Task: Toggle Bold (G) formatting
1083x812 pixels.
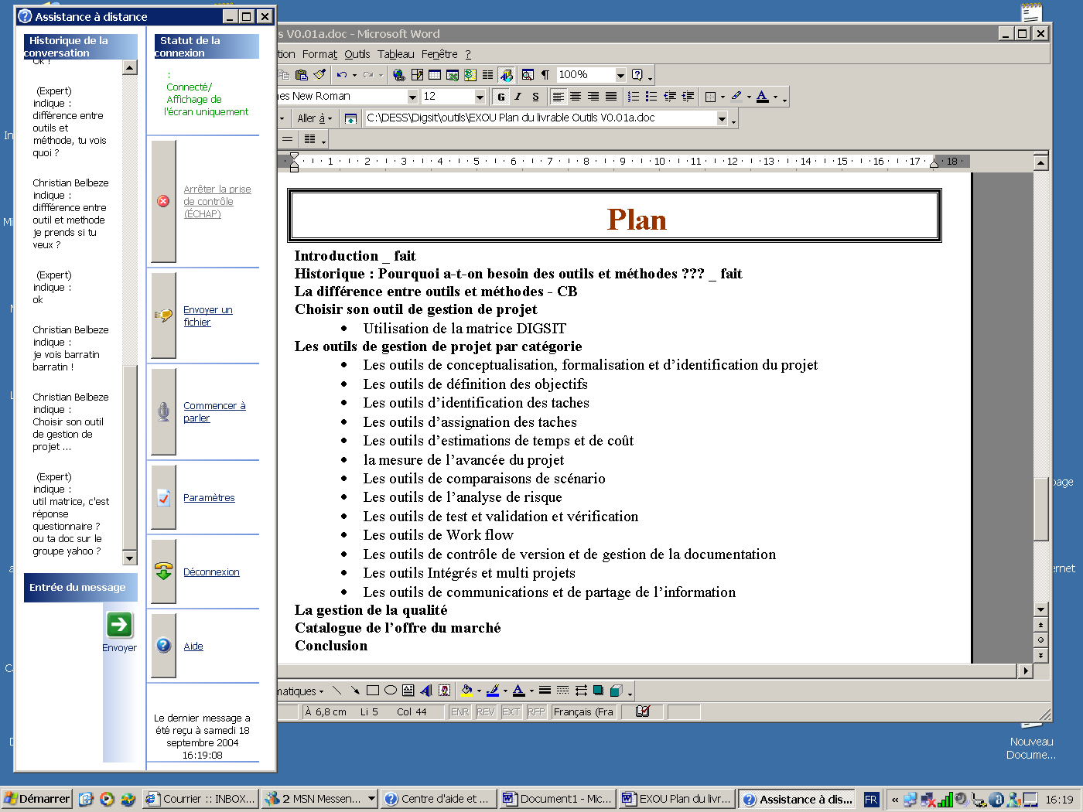Action: tap(501, 97)
